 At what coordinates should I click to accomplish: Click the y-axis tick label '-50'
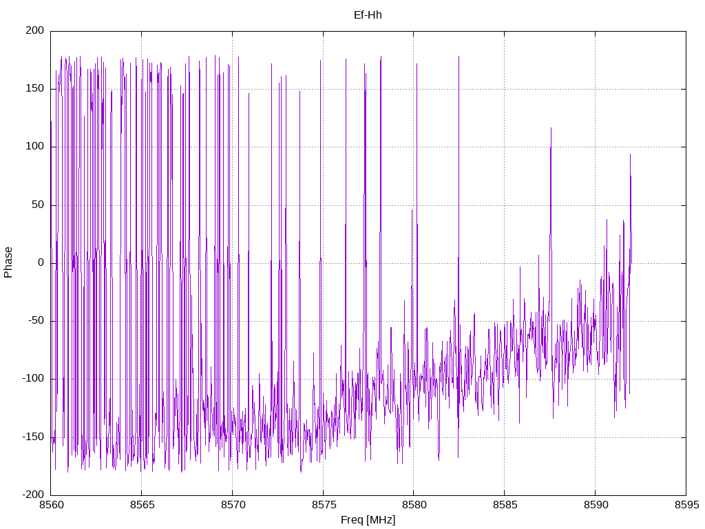(x=36, y=321)
